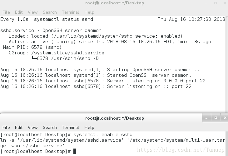
Task: Open View menu in background watch terminal
Action: (x=33, y=12)
